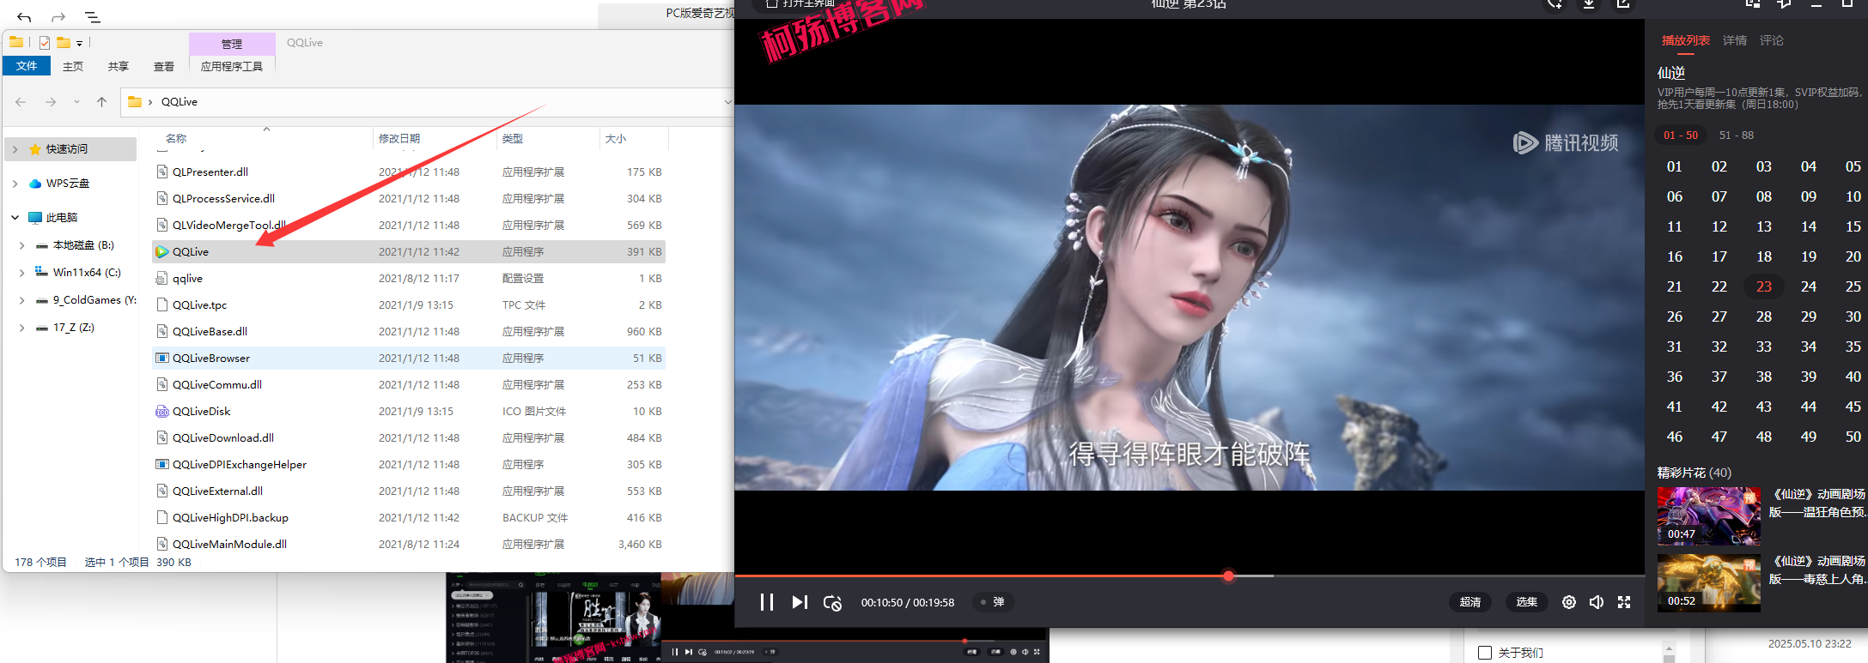Open the address bar history dropdown

727,102
